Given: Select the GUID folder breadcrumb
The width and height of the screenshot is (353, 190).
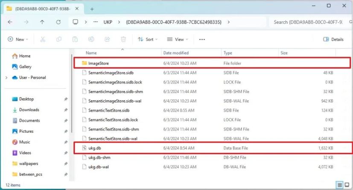Looking at the screenshot, I should pos(174,22).
